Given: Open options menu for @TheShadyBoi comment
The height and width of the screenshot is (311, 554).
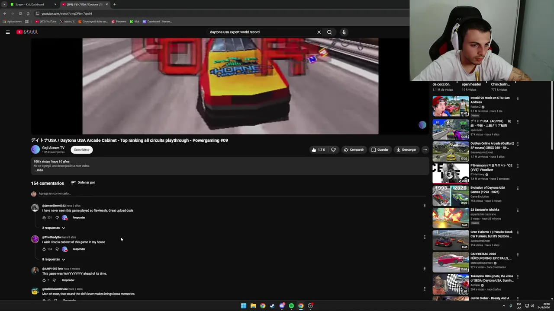Looking at the screenshot, I should click(x=425, y=237).
